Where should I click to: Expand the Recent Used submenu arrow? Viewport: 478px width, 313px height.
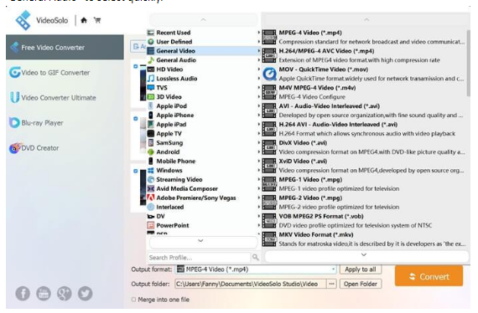point(259,33)
